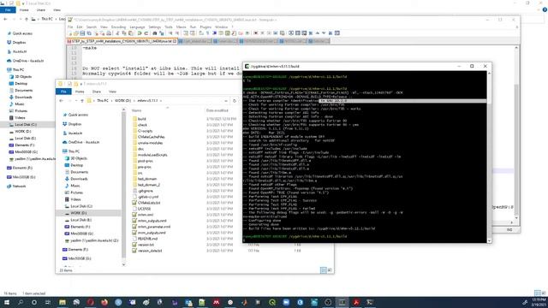Viewport: 548px width, 308px height.
Task: Open the Share ribbon tab in mhm explorer window
Action: click(97, 92)
